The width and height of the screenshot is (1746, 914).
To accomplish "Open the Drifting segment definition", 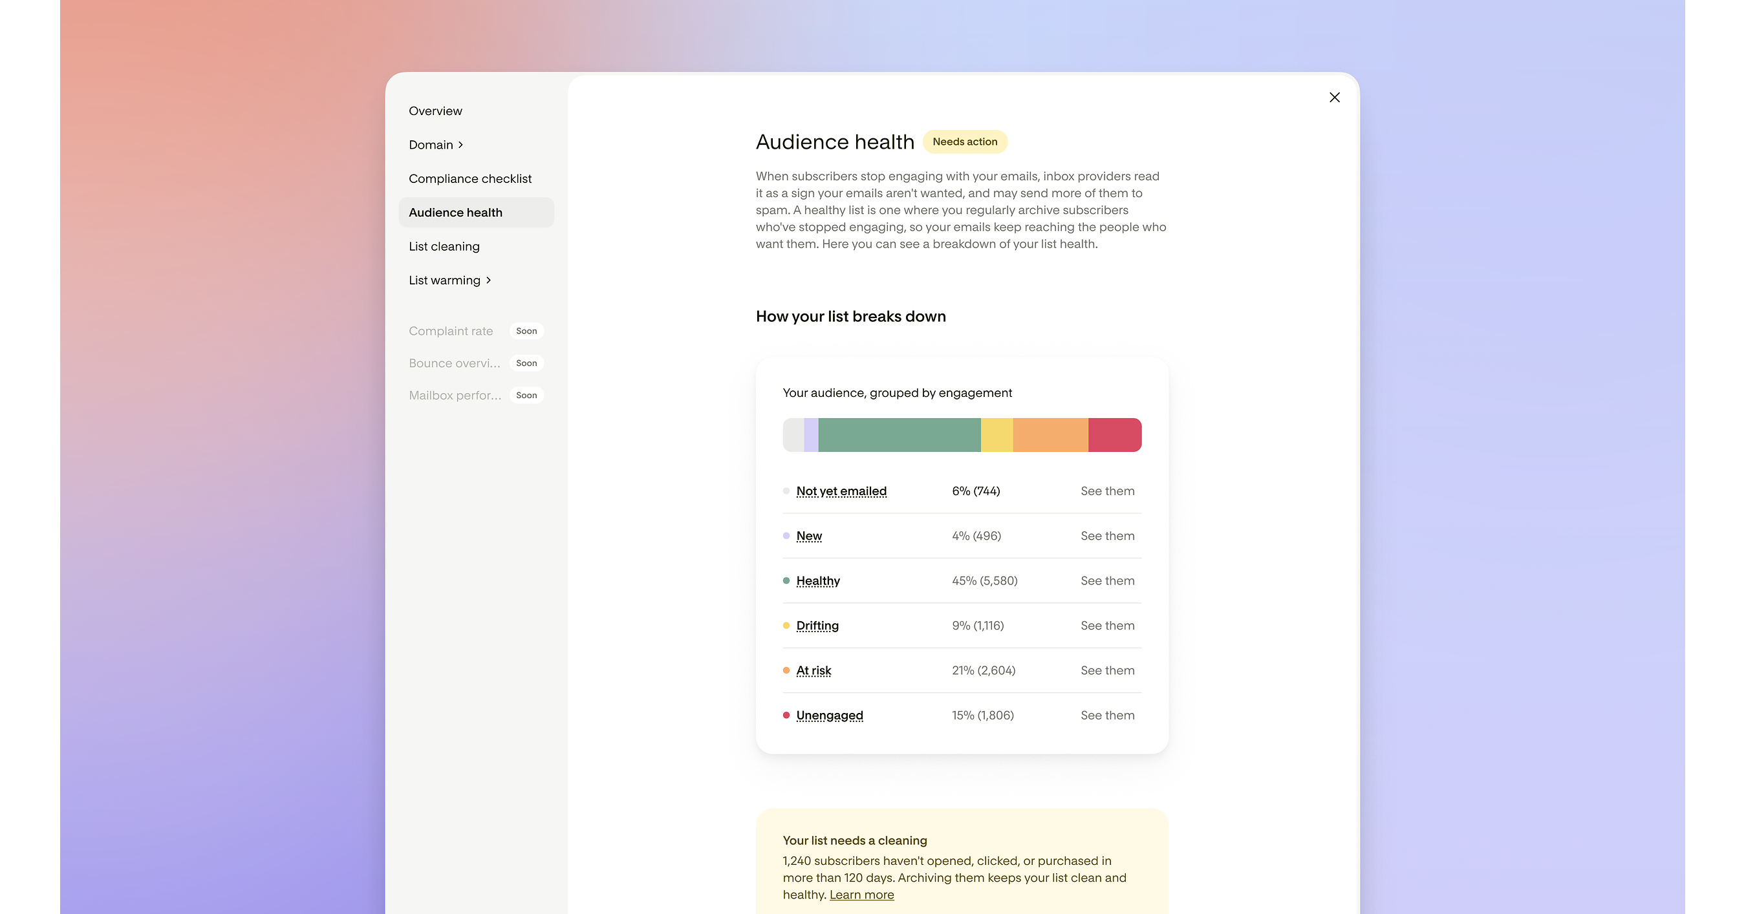I will (817, 625).
